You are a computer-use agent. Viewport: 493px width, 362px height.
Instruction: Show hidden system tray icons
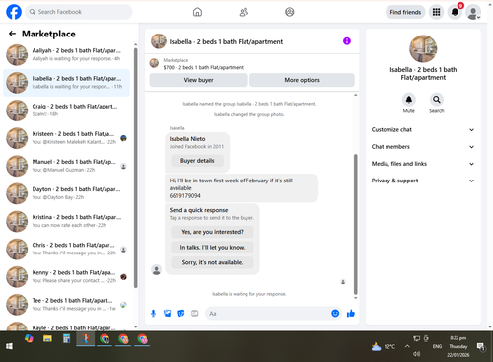click(x=407, y=346)
